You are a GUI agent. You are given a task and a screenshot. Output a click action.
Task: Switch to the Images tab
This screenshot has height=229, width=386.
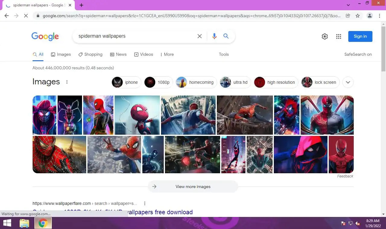coord(61,55)
